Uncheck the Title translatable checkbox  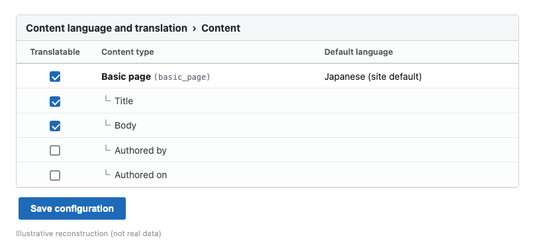coord(55,102)
